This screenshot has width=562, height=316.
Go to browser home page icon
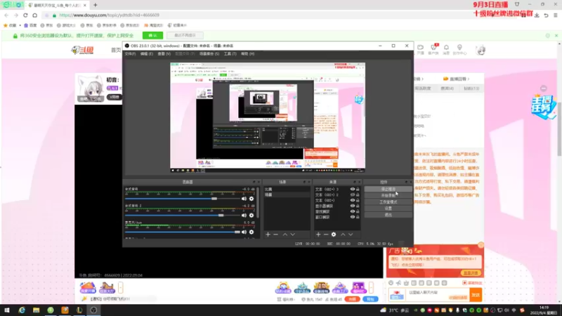tap(34, 15)
